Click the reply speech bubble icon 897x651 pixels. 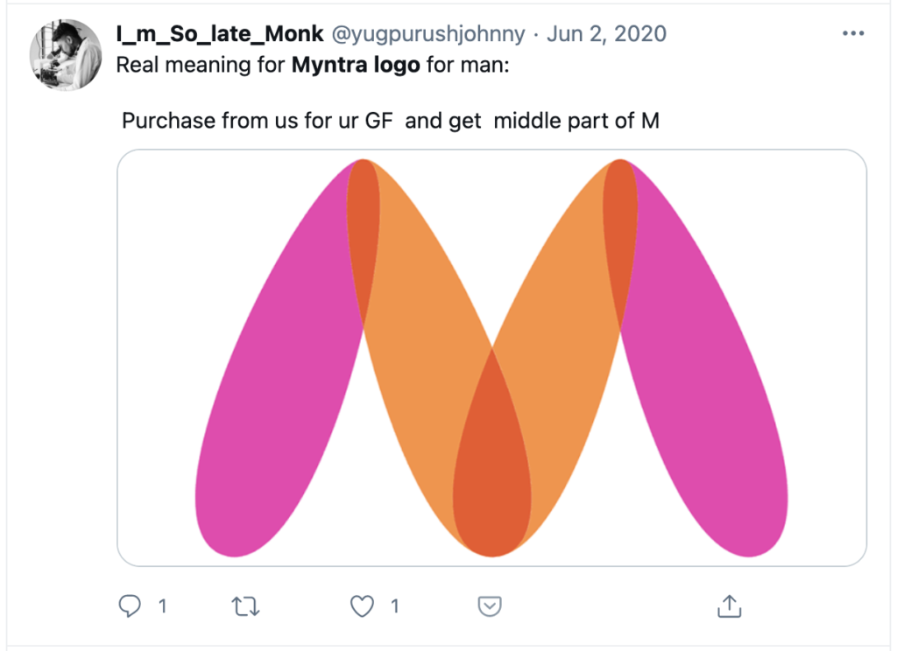pyautogui.click(x=130, y=605)
